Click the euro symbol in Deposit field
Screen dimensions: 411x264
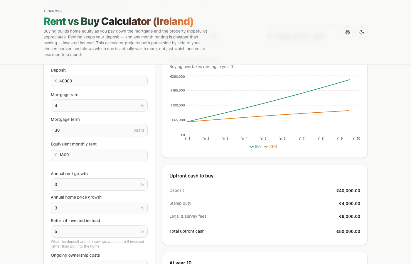pos(56,81)
